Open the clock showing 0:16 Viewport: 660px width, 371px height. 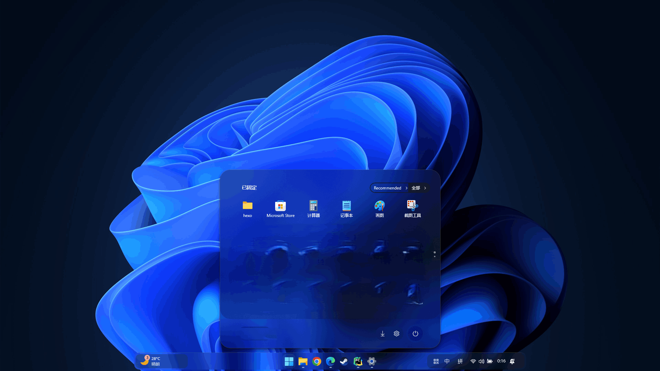(501, 361)
